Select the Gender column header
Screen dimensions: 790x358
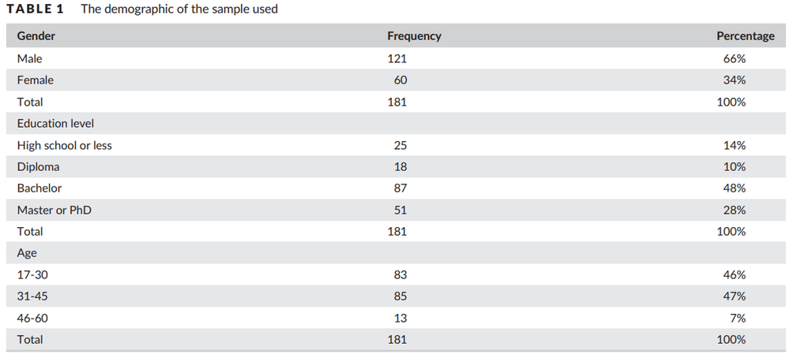pos(36,36)
